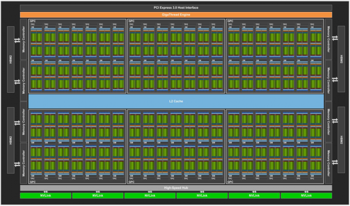Click the third right-side Memory Controller from top
Viewport: 350px width, 206px height.
(x=328, y=122)
